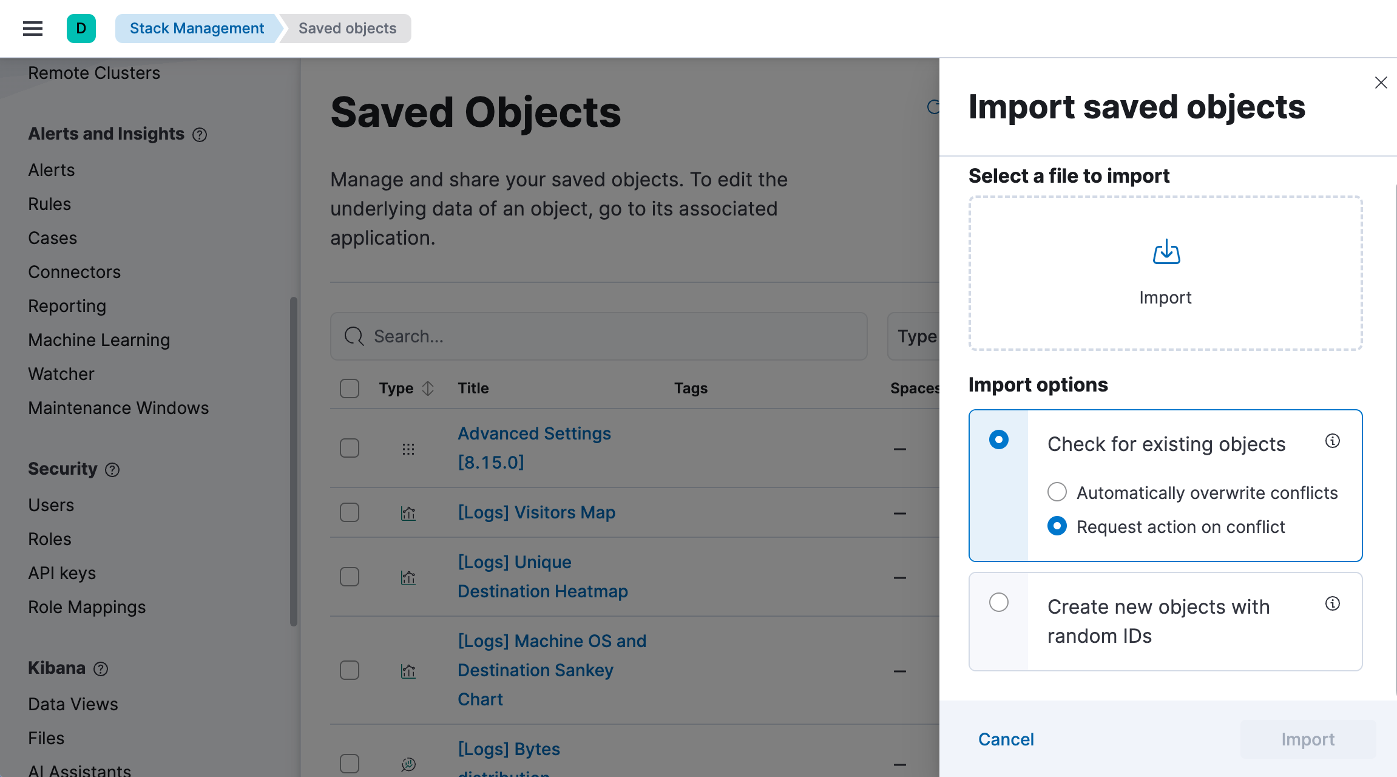Click the Search saved objects input field
Screen dimensions: 1397x777
click(x=598, y=336)
